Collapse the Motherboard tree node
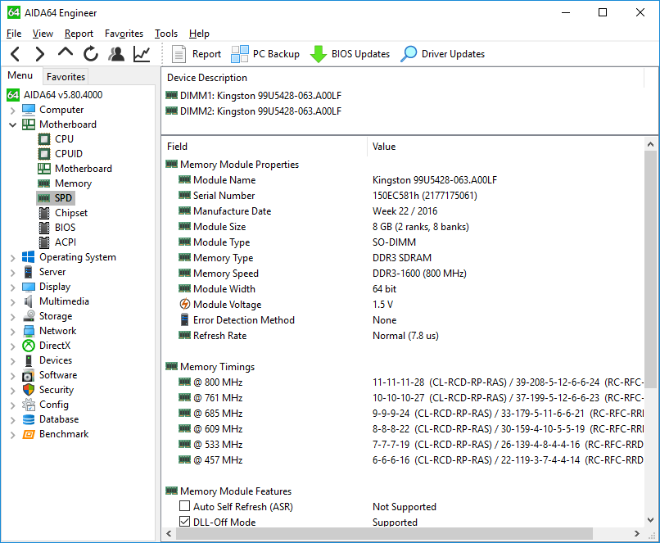660x543 pixels. pos(12,124)
